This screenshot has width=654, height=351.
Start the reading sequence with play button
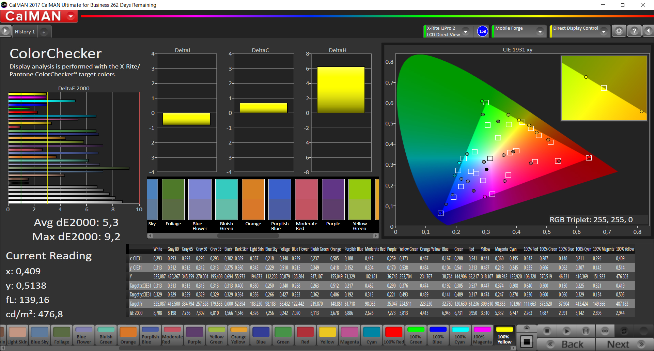(x=566, y=331)
